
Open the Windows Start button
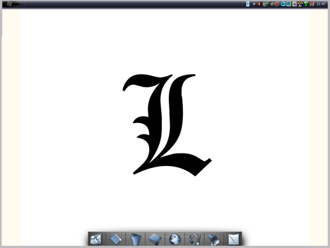pos(11,4)
